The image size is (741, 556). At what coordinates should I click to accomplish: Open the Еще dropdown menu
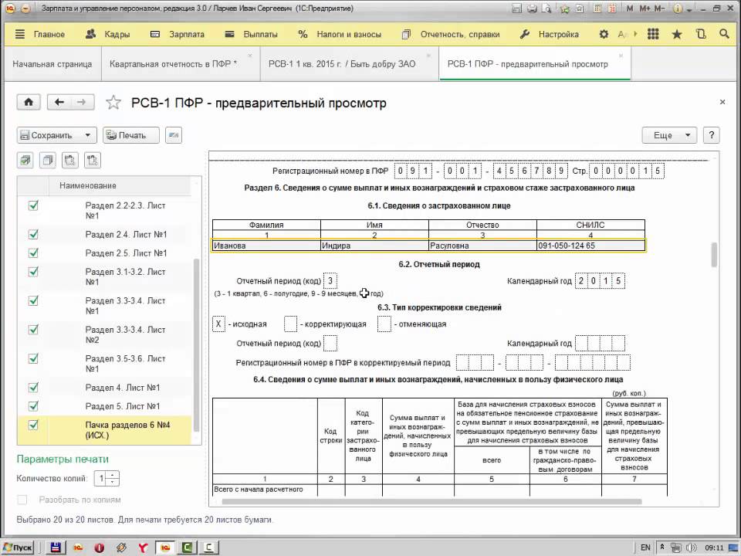[x=669, y=135]
